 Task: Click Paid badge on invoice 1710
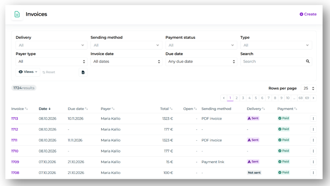pyautogui.click(x=284, y=151)
